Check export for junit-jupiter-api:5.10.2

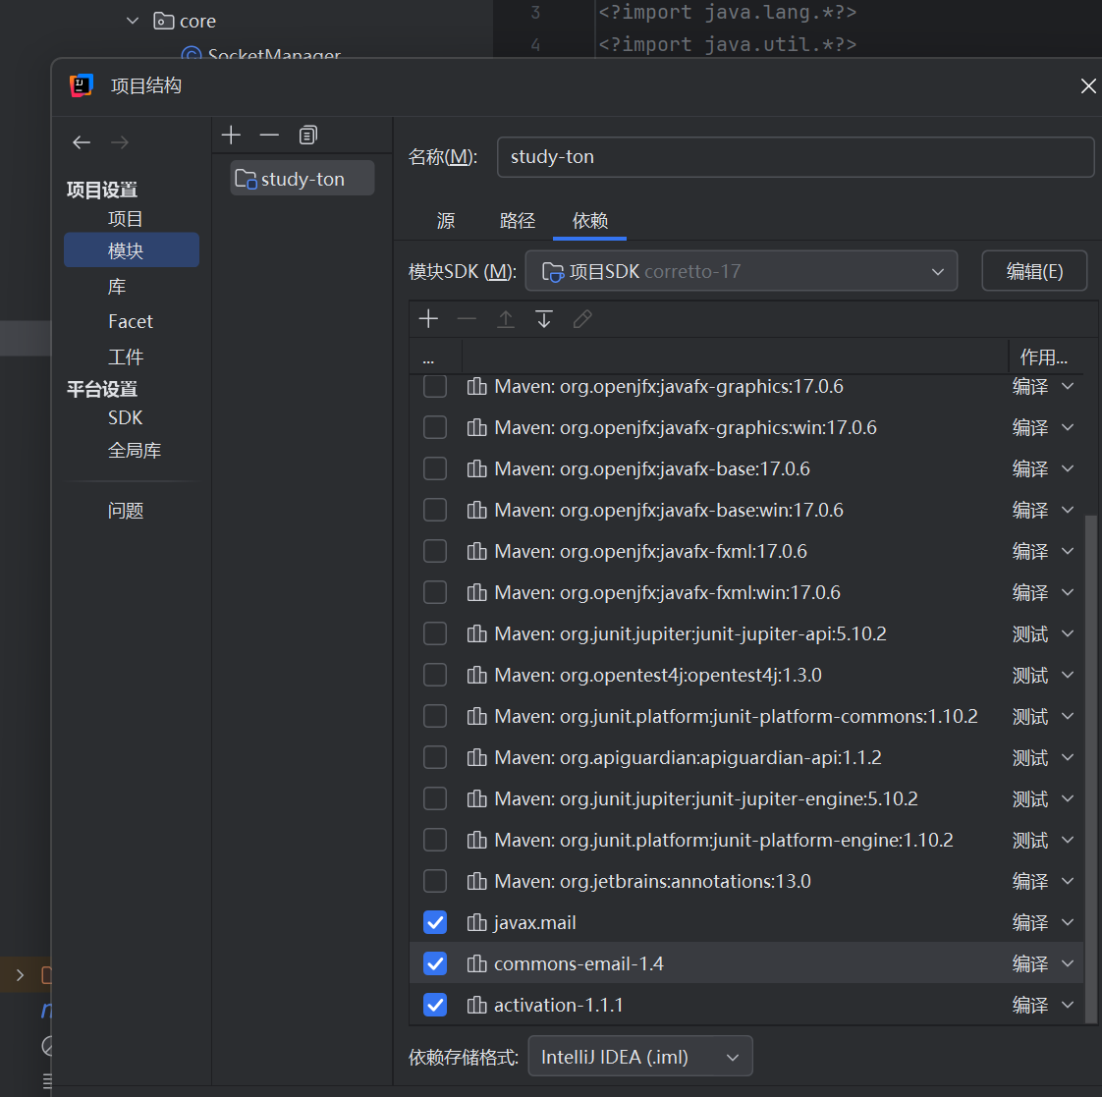click(x=435, y=633)
